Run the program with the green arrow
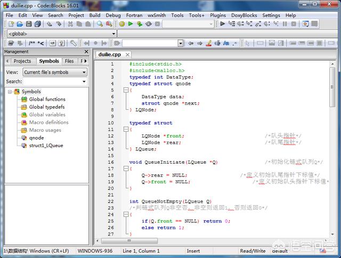The image size is (341, 258). tap(131, 24)
